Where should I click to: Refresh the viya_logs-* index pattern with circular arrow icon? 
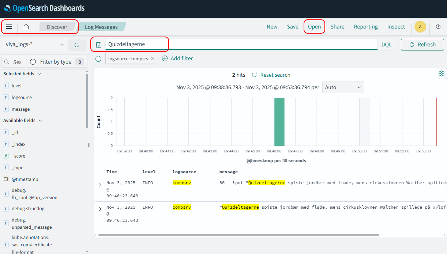click(77, 45)
